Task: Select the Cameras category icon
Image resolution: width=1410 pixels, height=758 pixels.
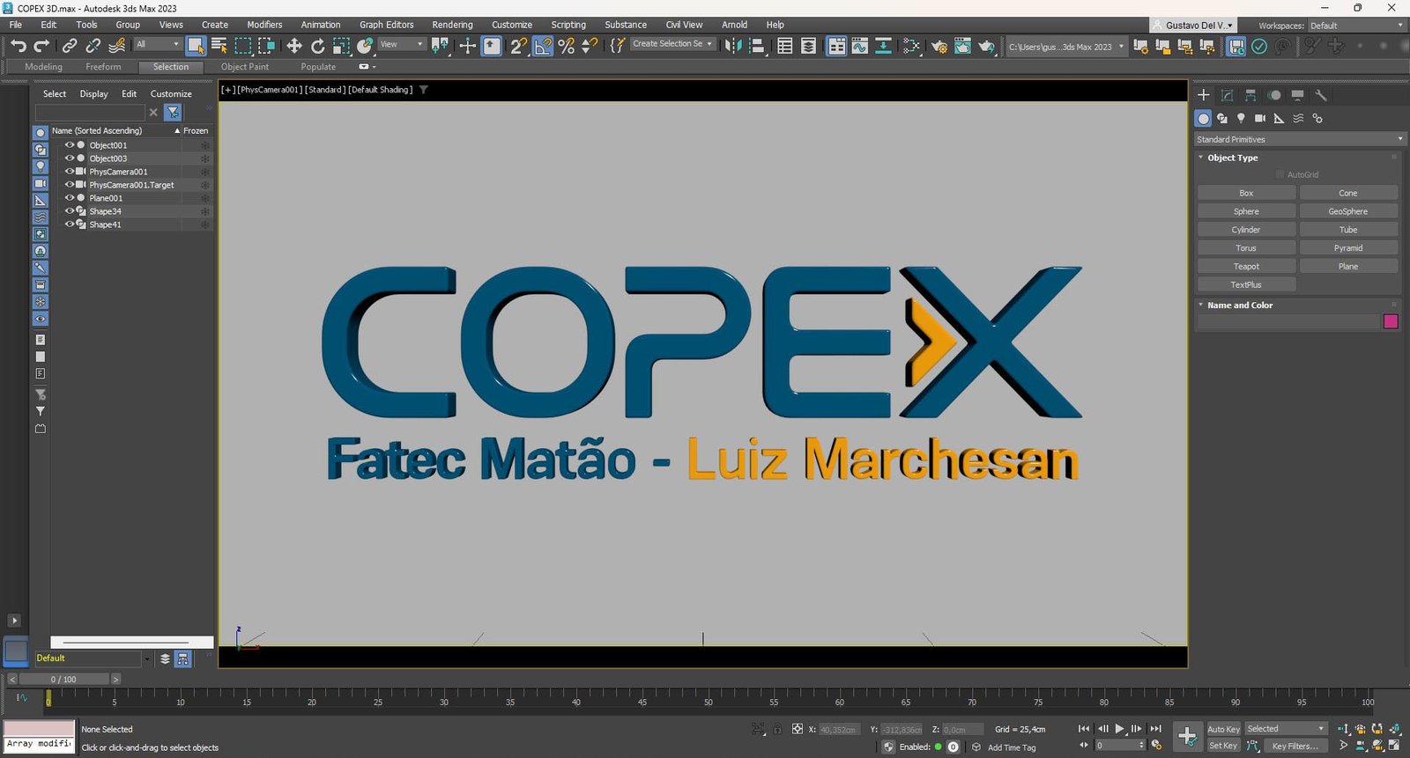Action: (x=1260, y=118)
